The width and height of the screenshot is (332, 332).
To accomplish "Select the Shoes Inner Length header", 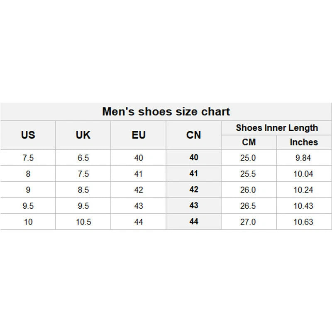I will pyautogui.click(x=276, y=128).
